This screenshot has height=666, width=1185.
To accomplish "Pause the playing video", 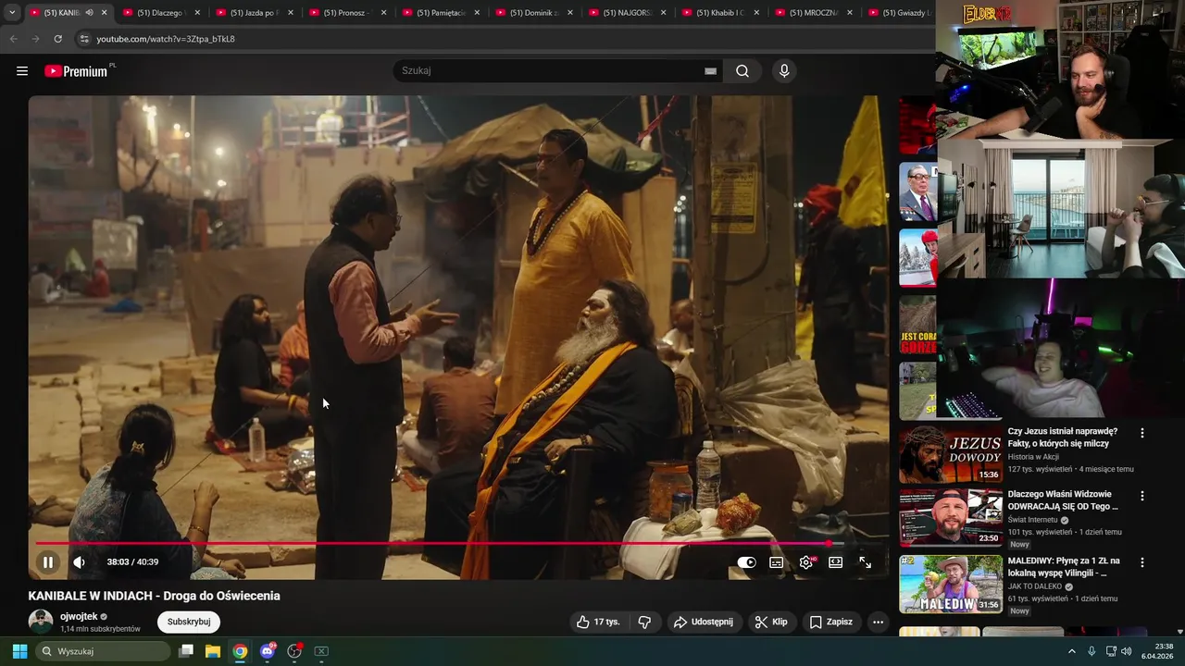I will pos(48,561).
